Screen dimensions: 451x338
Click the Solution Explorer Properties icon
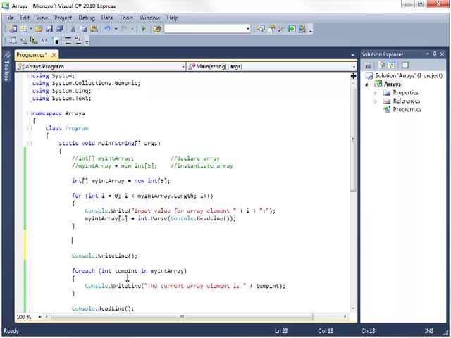pos(368,65)
